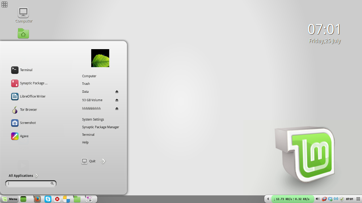Image resolution: width=362 pixels, height=203 pixels.
Task: Click the update shield tray icon
Action: (342, 199)
